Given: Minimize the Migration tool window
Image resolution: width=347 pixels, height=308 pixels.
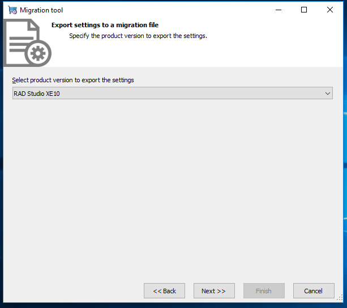Looking at the screenshot, I should coord(279,10).
